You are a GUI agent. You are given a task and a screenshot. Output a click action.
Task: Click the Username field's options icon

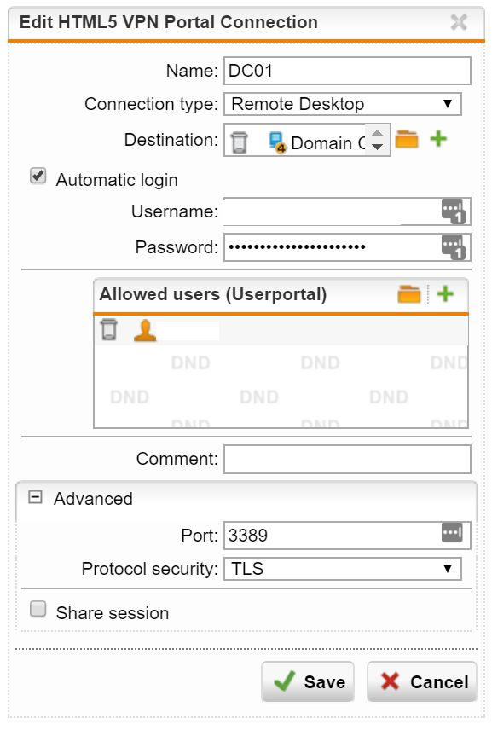point(454,211)
